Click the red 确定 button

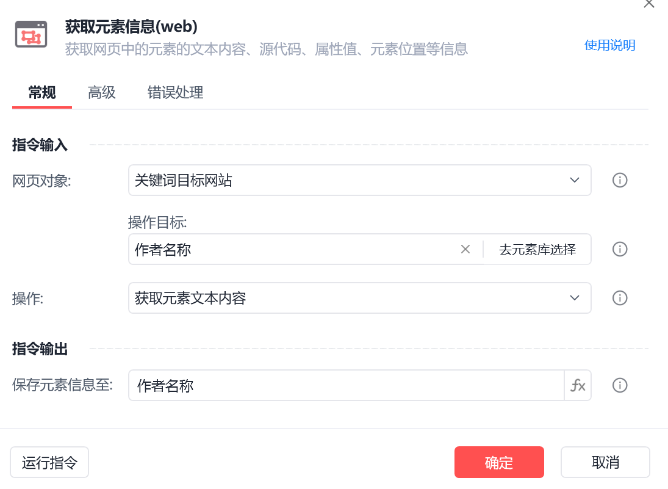tap(499, 462)
